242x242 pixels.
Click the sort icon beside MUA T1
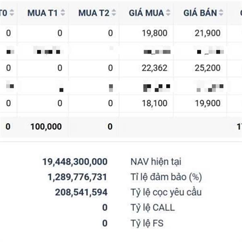click(63, 13)
